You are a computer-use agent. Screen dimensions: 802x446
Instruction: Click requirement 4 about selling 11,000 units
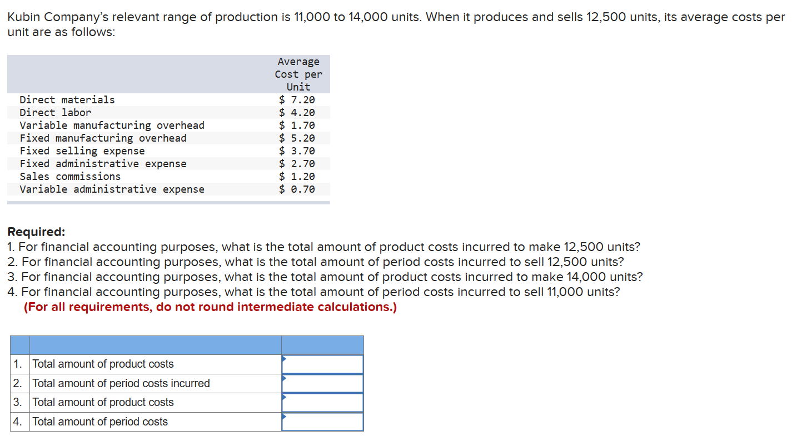tap(313, 292)
